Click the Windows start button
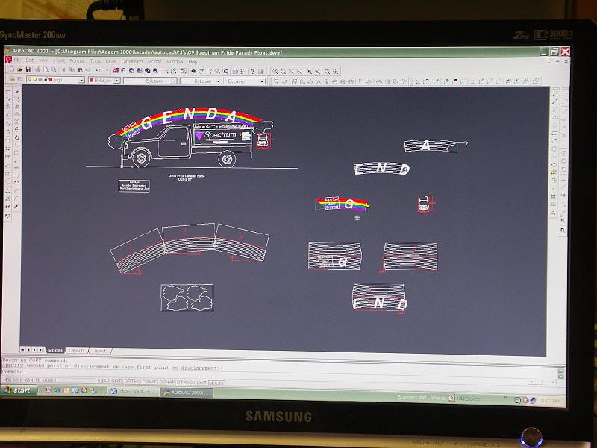The width and height of the screenshot is (597, 448). pyautogui.click(x=19, y=390)
